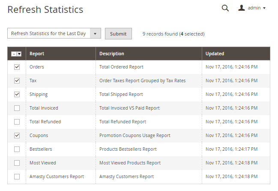Check the Total Refunded row checkbox
Screen dimensions: 278x191
(17, 122)
